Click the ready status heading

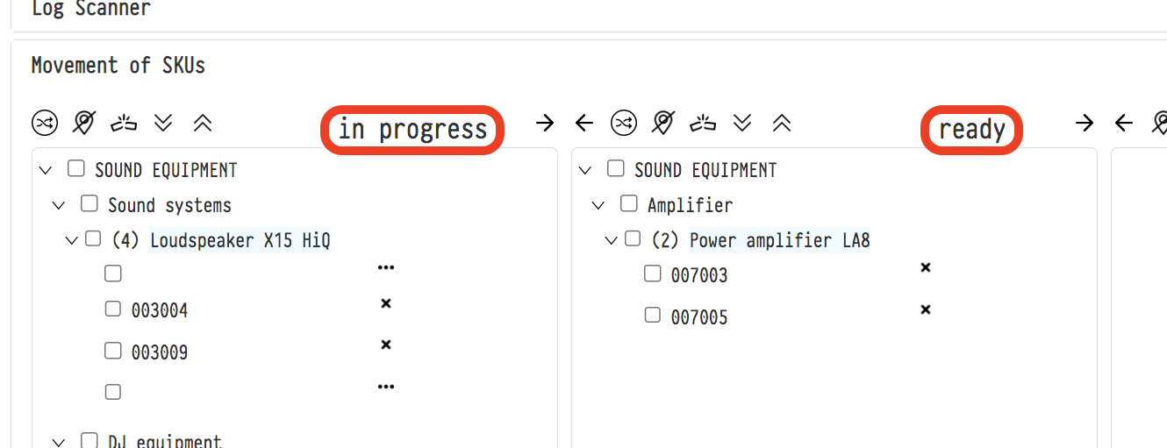pyautogui.click(x=971, y=131)
